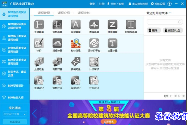190x125 pixels.
Task: Open the 指标神器 cloud icon
Action: (x=57, y=43)
